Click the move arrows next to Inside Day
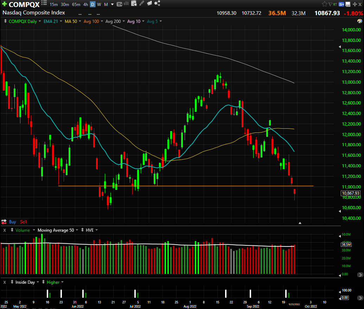 pos(12,282)
